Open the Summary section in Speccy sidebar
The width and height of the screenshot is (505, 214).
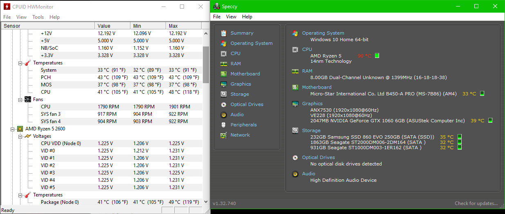coord(242,33)
